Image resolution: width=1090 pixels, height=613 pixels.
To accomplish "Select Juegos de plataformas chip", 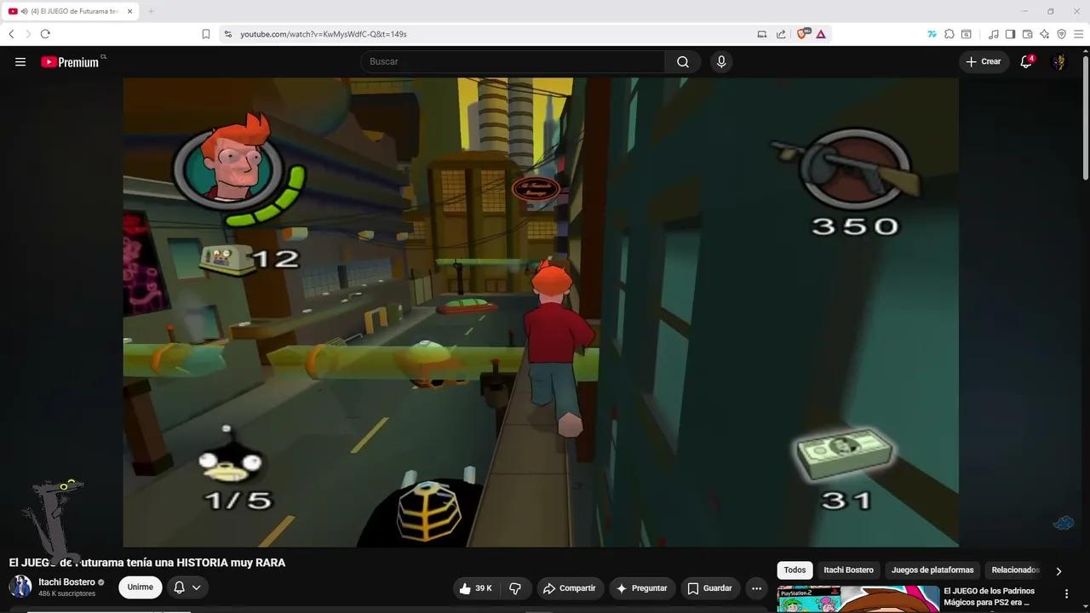I will [932, 570].
